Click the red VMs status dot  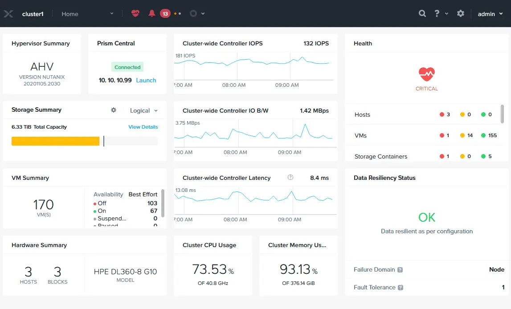pos(442,135)
